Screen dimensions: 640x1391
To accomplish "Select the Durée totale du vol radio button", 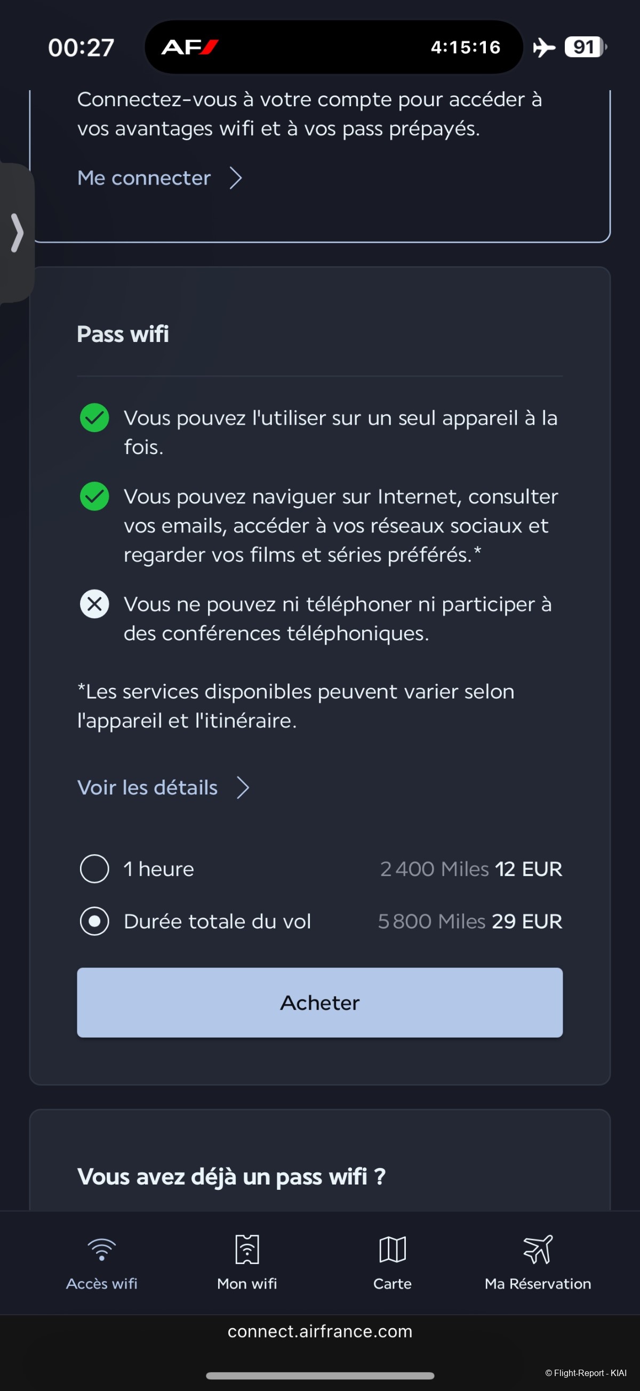I will pos(94,921).
